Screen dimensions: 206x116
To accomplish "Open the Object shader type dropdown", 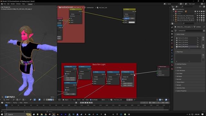I will (67, 100).
